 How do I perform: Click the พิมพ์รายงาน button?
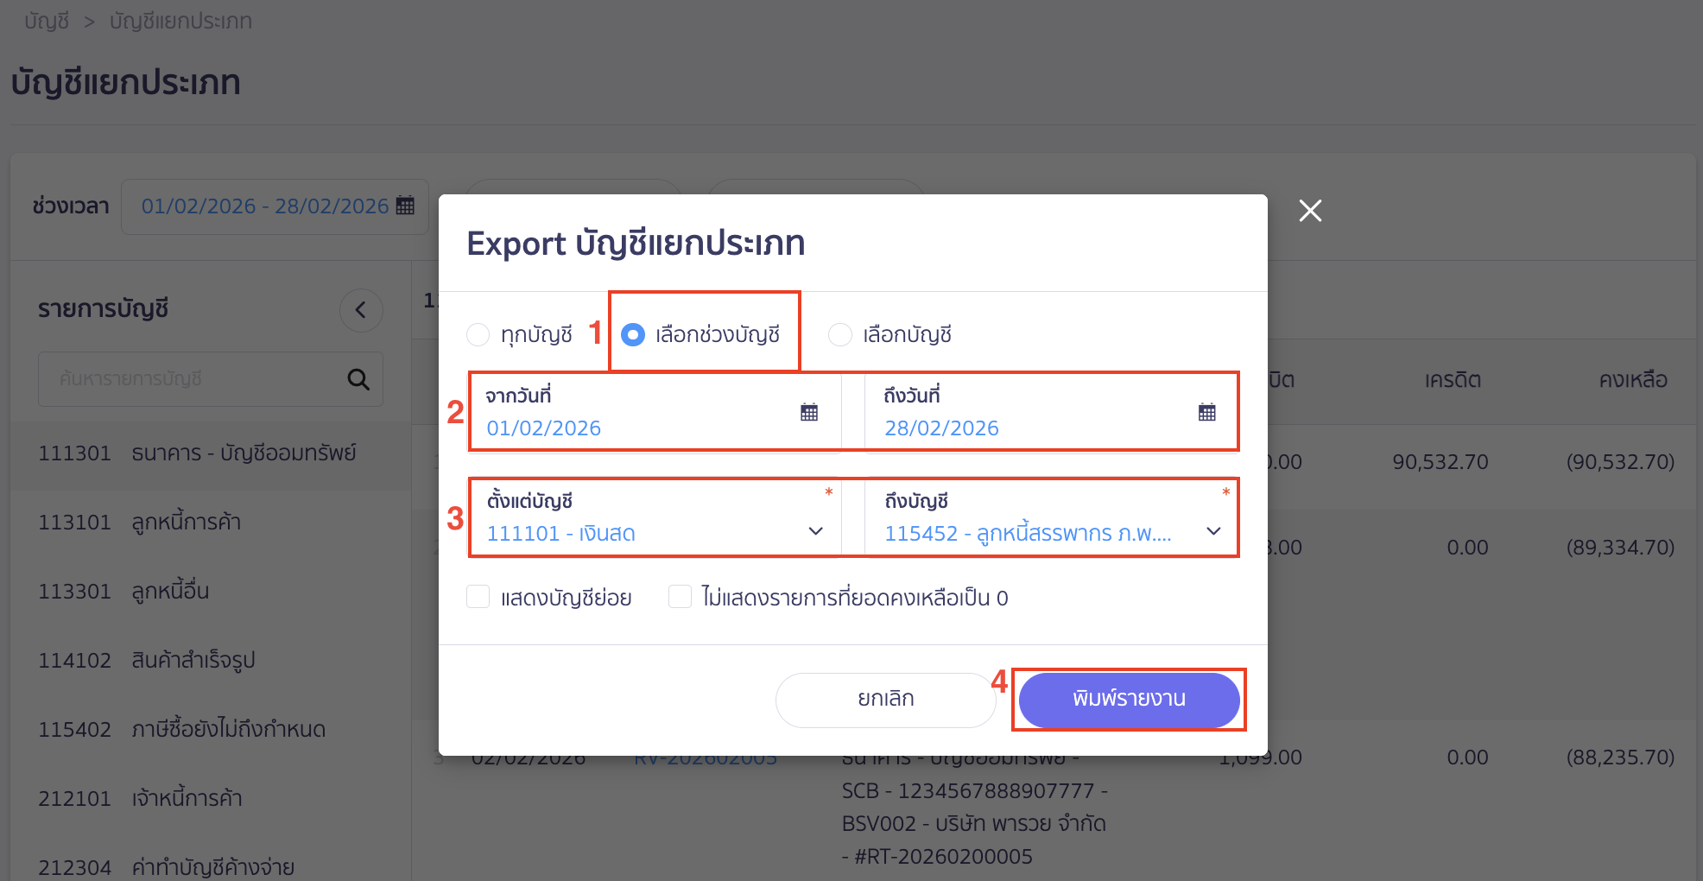[x=1128, y=699]
